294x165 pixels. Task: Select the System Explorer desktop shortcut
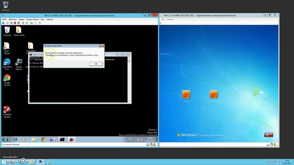[19, 64]
